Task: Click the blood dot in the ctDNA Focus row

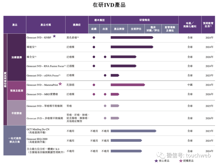Action: [105, 75]
